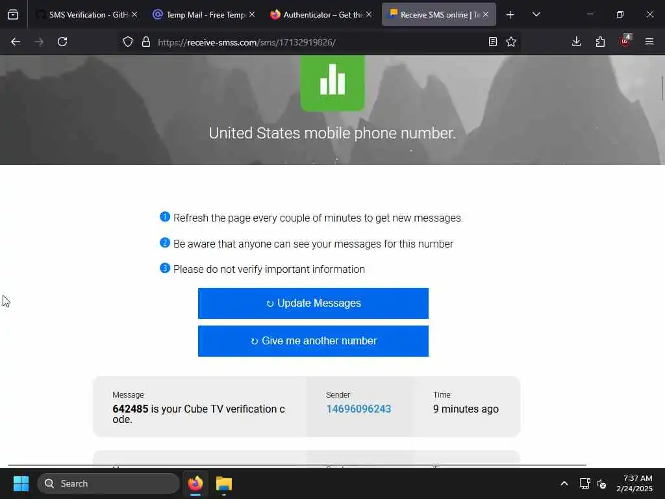Open File Explorer from taskbar
Screen dimensions: 665x499
224,483
